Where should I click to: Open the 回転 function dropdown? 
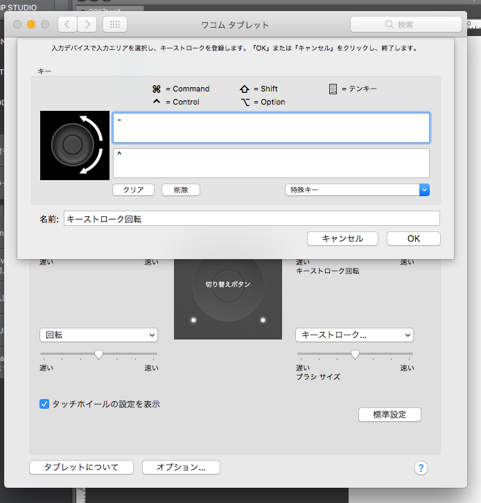pyautogui.click(x=98, y=335)
